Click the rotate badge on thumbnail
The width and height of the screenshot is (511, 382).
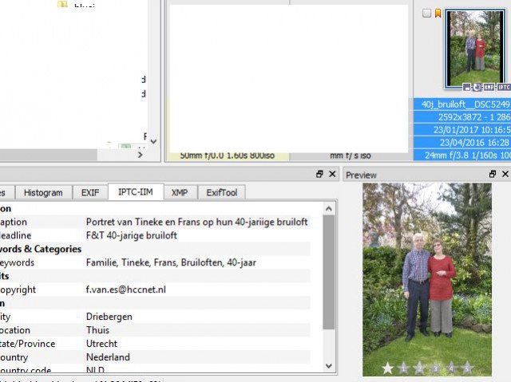coord(477,87)
